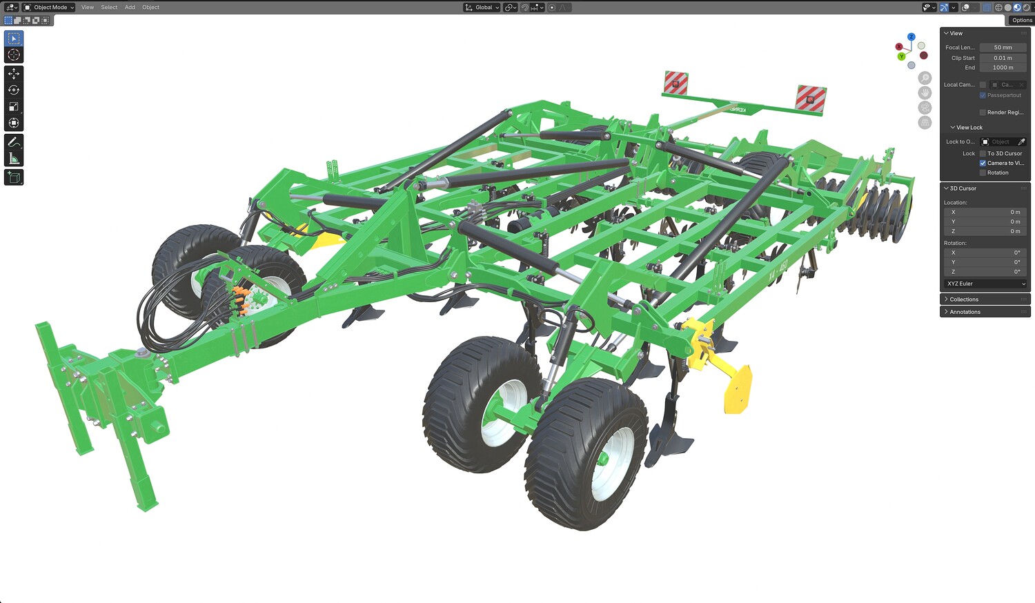
Task: Open the Object Mode dropdown
Action: coord(49,8)
